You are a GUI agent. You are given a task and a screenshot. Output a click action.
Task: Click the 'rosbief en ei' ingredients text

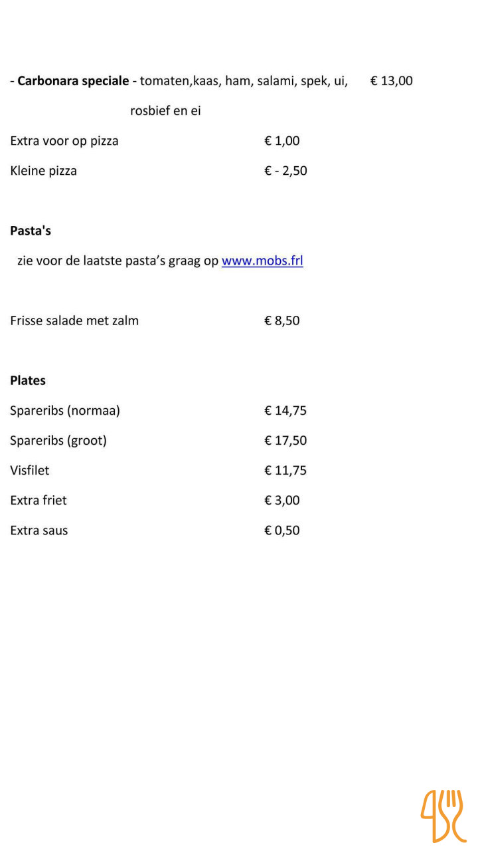(x=165, y=111)
